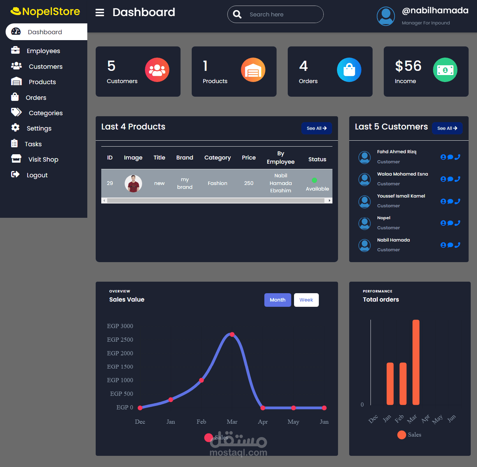Click the Feb data point on sales line

tap(201, 380)
